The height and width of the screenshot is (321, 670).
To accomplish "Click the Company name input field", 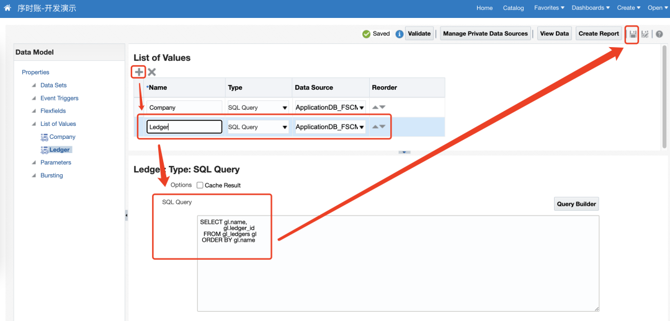I will click(x=184, y=108).
